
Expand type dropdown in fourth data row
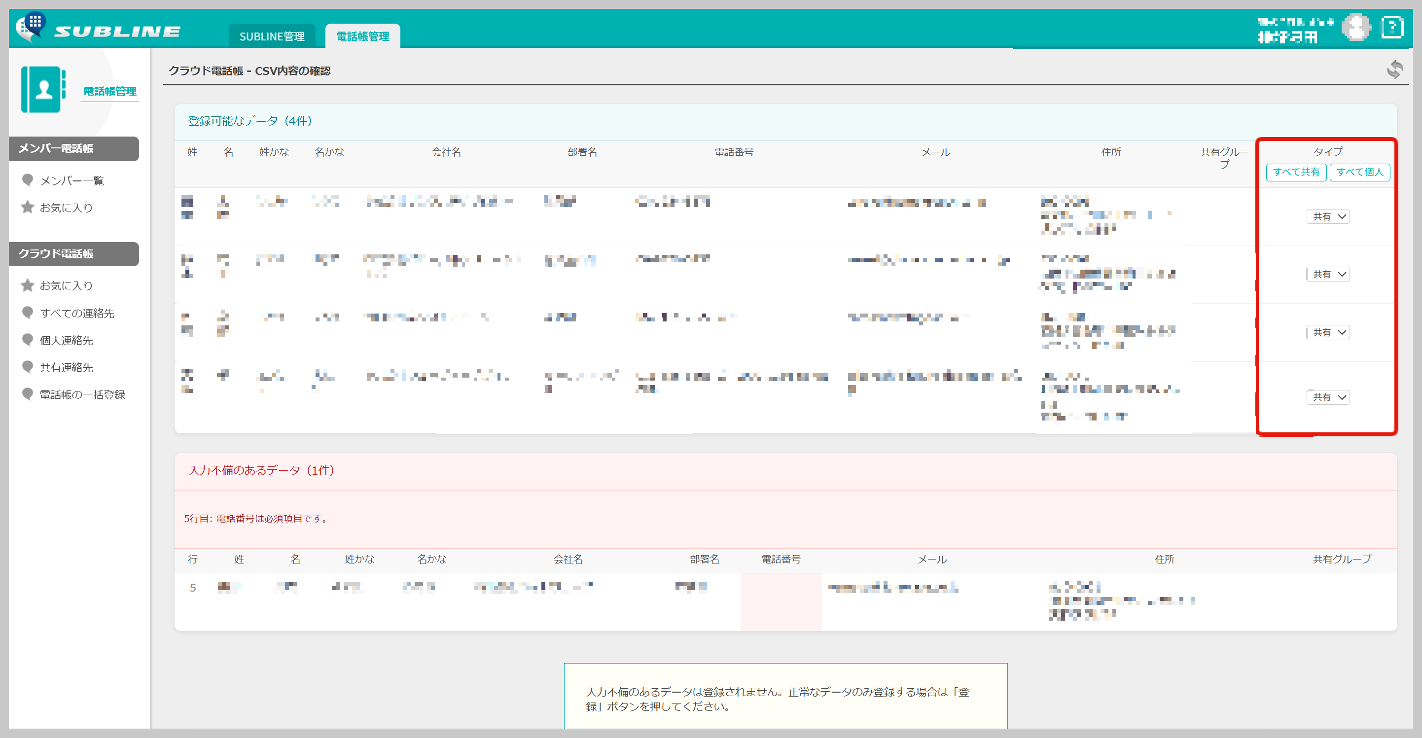1328,397
